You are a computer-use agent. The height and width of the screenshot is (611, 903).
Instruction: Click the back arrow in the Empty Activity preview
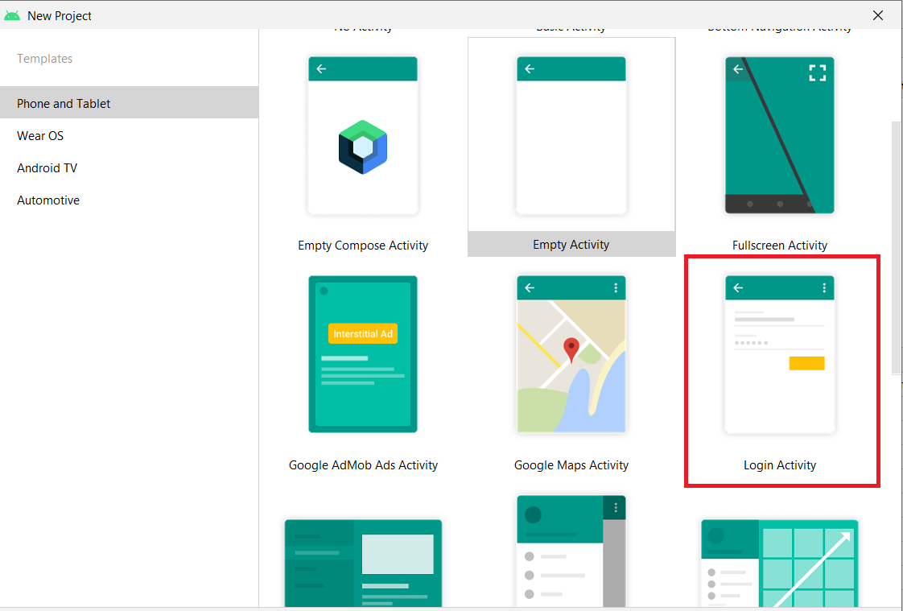530,68
